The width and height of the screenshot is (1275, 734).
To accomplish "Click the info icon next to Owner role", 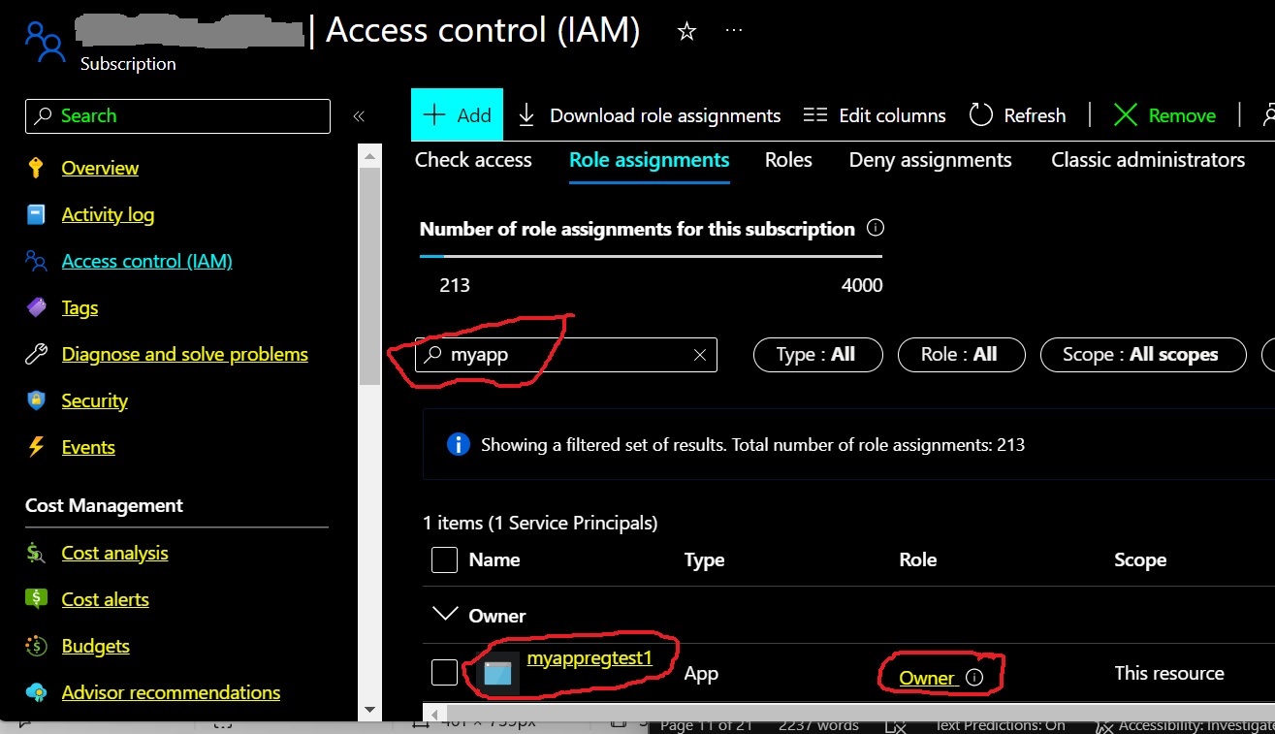I will [x=975, y=678].
